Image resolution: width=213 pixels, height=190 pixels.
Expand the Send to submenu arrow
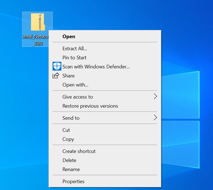(x=155, y=118)
